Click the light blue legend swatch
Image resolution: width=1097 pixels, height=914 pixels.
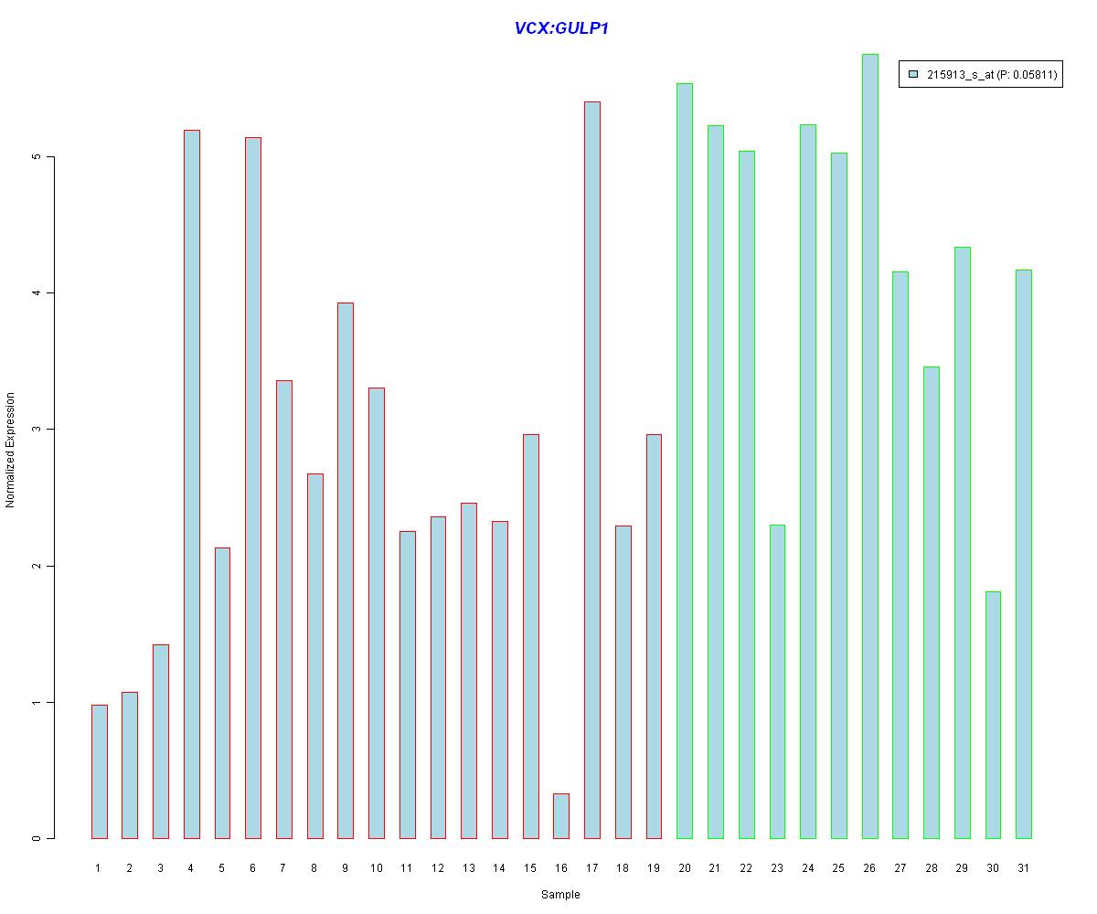(x=912, y=75)
